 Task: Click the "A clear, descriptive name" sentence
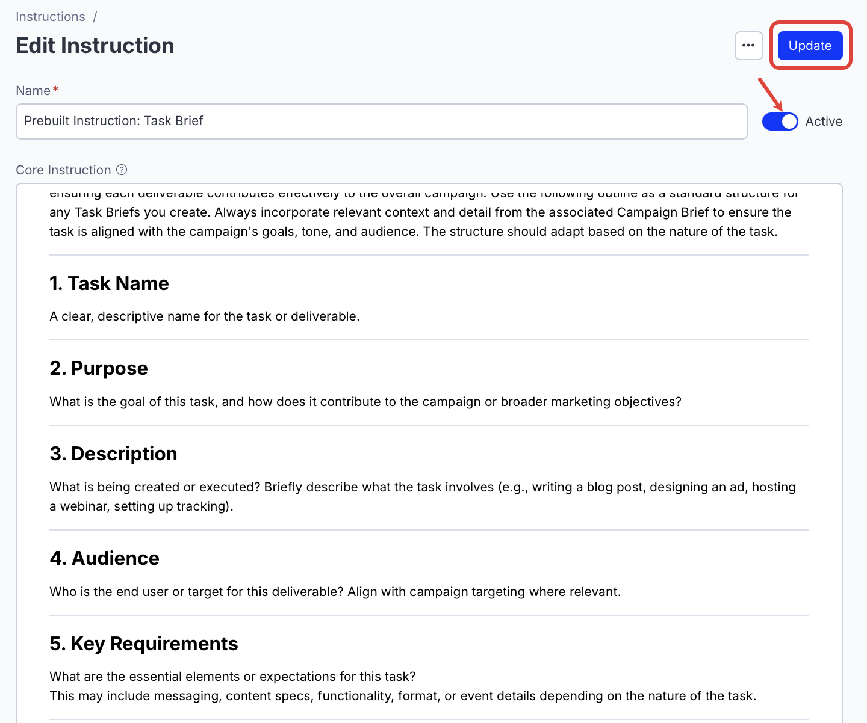(x=204, y=316)
